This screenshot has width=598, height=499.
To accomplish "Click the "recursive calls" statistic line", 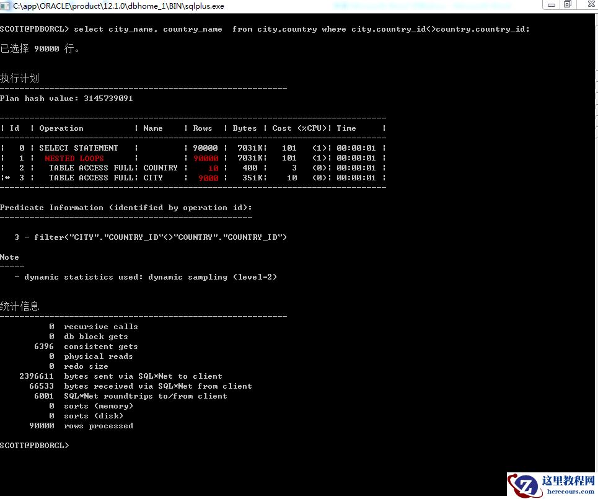I will point(94,327).
